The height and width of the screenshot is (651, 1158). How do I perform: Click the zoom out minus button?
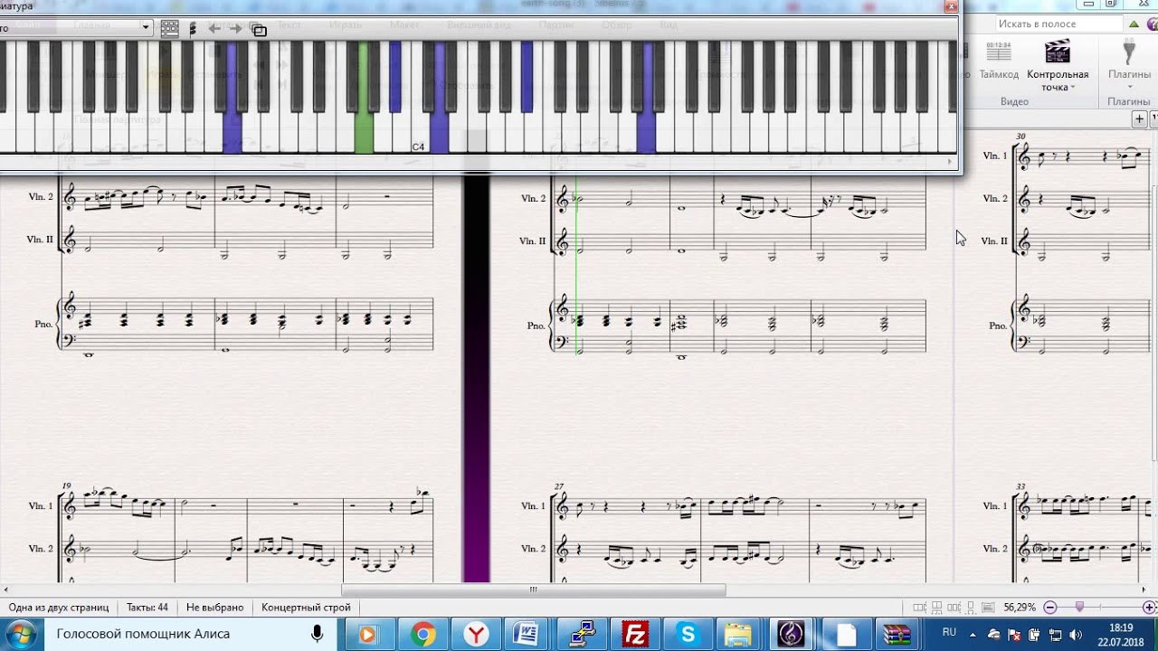coord(1050,608)
